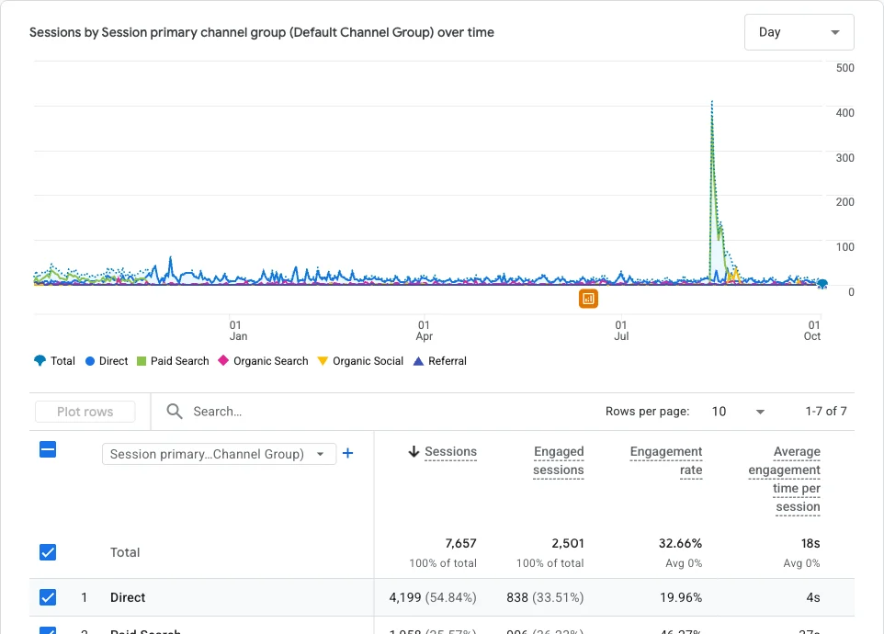Add a secondary dimension with plus icon
884x634 pixels.
pyautogui.click(x=348, y=453)
